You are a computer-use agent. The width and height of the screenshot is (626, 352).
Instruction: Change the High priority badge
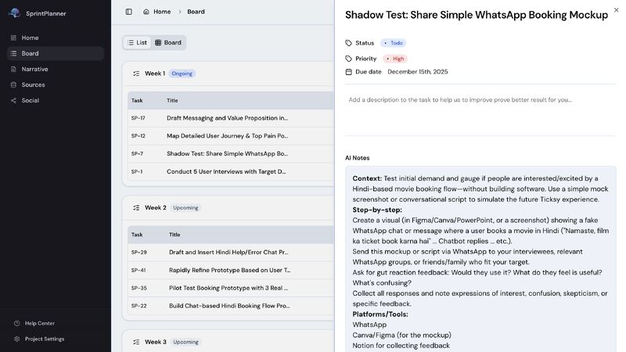[395, 59]
